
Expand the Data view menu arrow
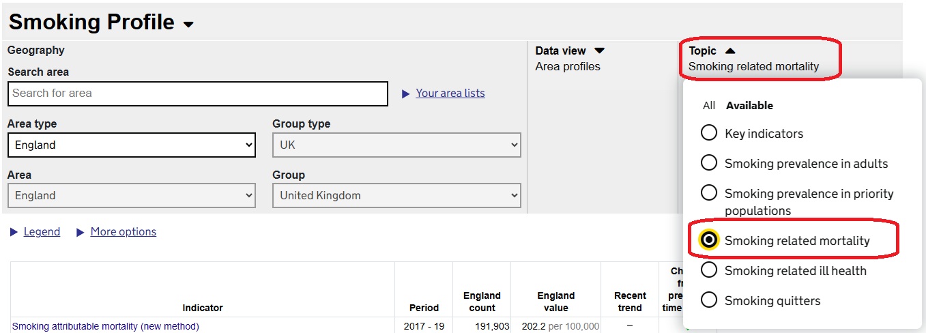[599, 50]
